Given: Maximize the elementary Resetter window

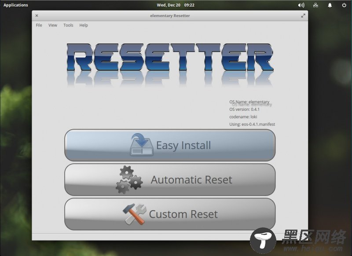Looking at the screenshot, I should pyautogui.click(x=303, y=15).
